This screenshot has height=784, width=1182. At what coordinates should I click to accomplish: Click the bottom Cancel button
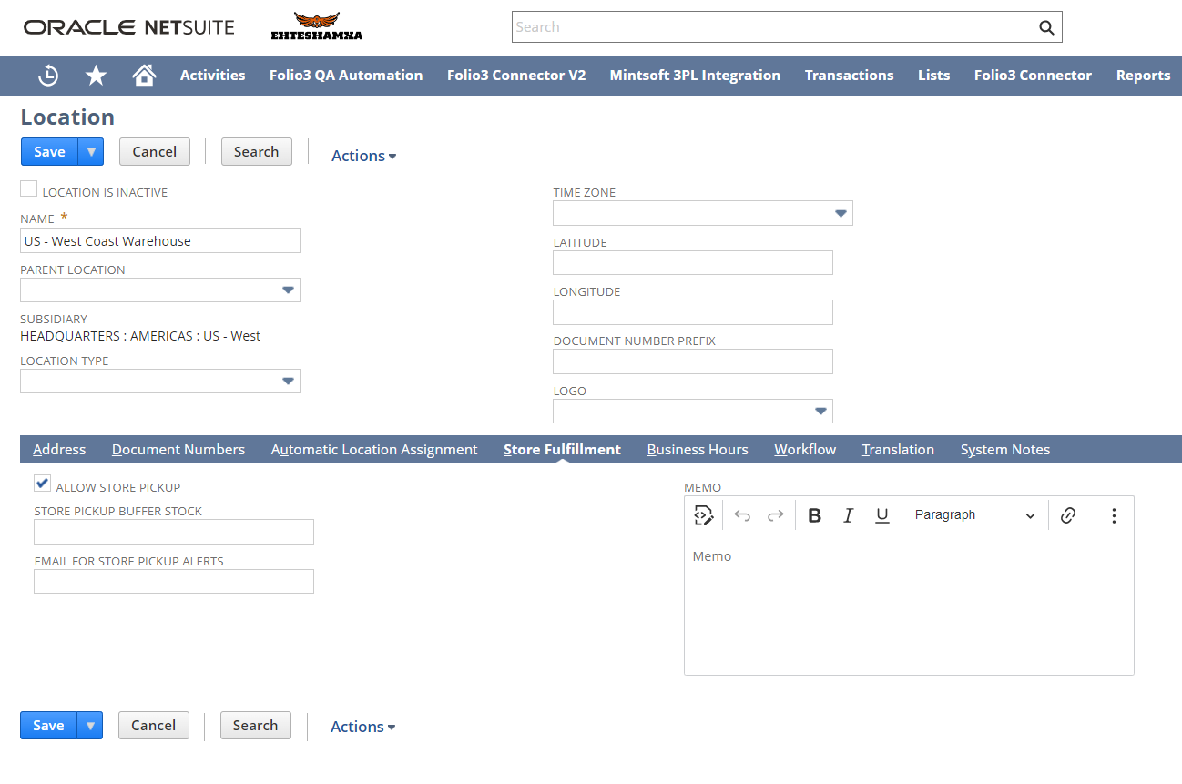(x=154, y=726)
